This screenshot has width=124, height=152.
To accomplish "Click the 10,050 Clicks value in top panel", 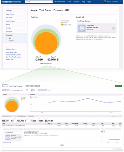I will point(39,59).
